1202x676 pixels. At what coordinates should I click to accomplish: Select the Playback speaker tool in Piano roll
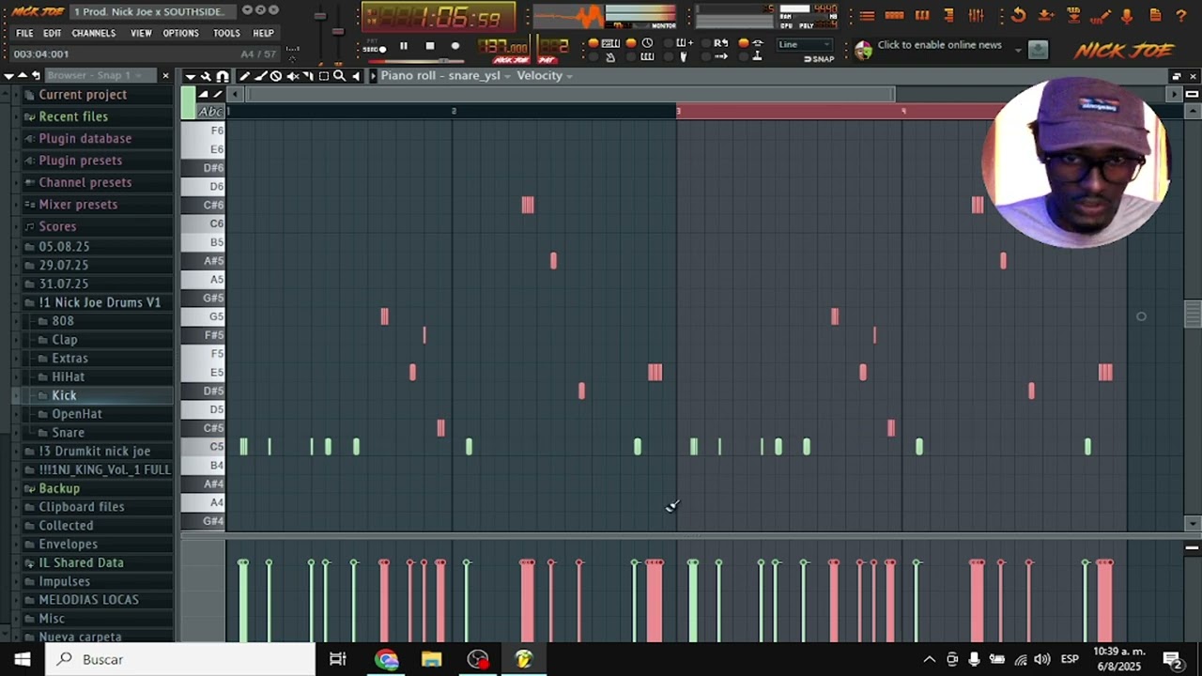point(356,76)
